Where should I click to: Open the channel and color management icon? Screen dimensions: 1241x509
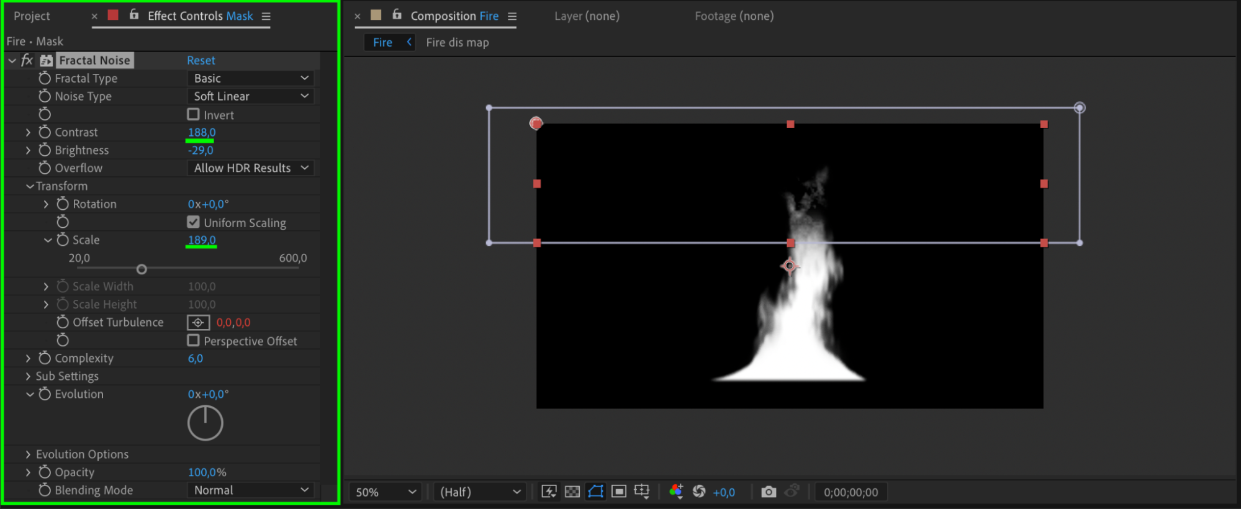676,492
